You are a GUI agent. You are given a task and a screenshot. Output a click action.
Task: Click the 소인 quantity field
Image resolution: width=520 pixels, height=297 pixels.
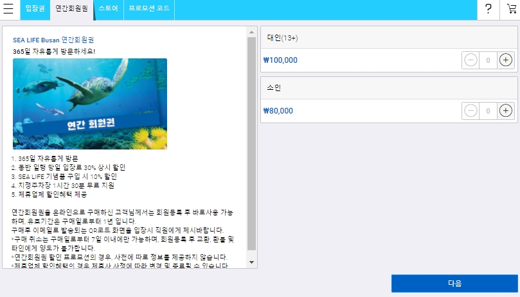(488, 111)
